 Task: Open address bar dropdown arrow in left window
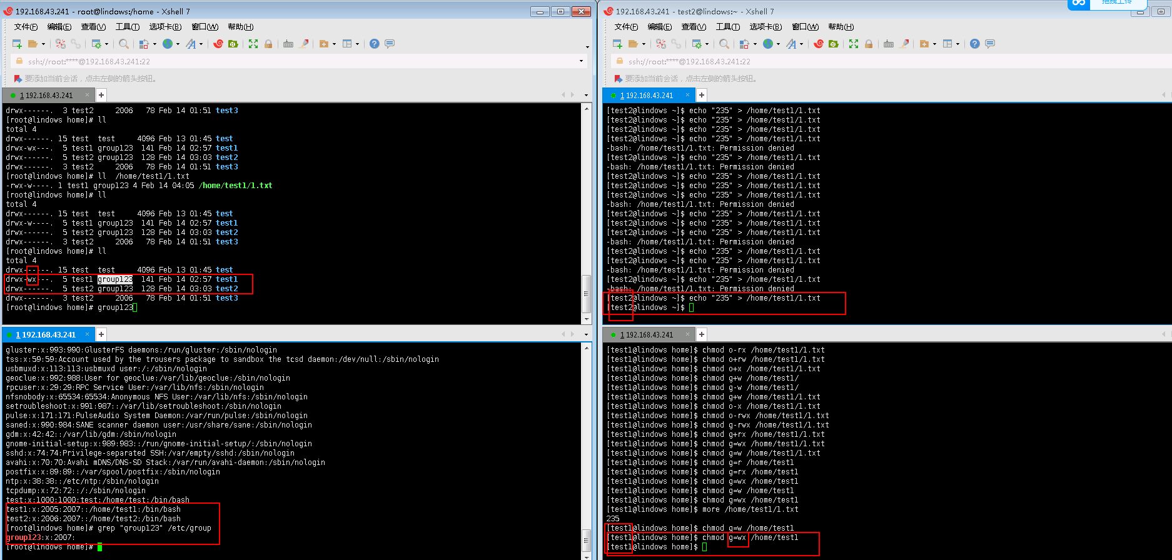coord(581,61)
